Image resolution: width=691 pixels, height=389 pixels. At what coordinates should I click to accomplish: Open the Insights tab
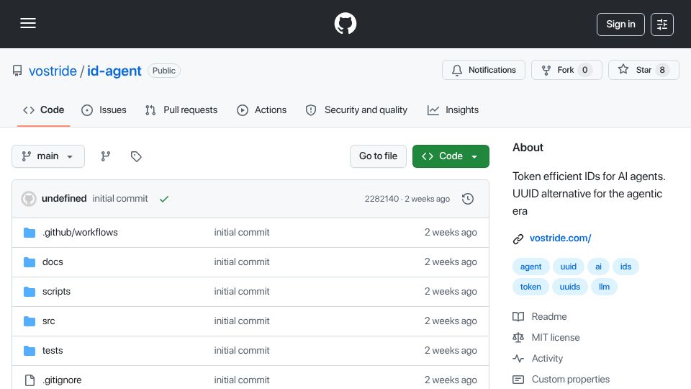tap(453, 109)
